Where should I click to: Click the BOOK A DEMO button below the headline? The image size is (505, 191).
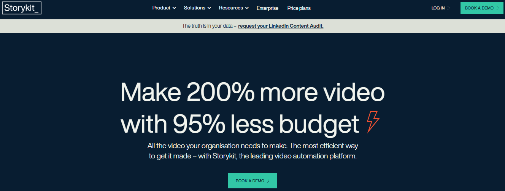click(252, 181)
